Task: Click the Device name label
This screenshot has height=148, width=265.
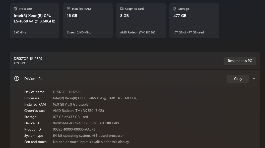Action: click(34, 92)
